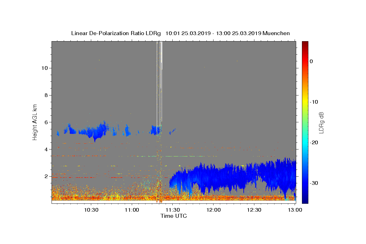Click the 11:00 time tick label
The height and width of the screenshot is (244, 366).
pos(132,210)
